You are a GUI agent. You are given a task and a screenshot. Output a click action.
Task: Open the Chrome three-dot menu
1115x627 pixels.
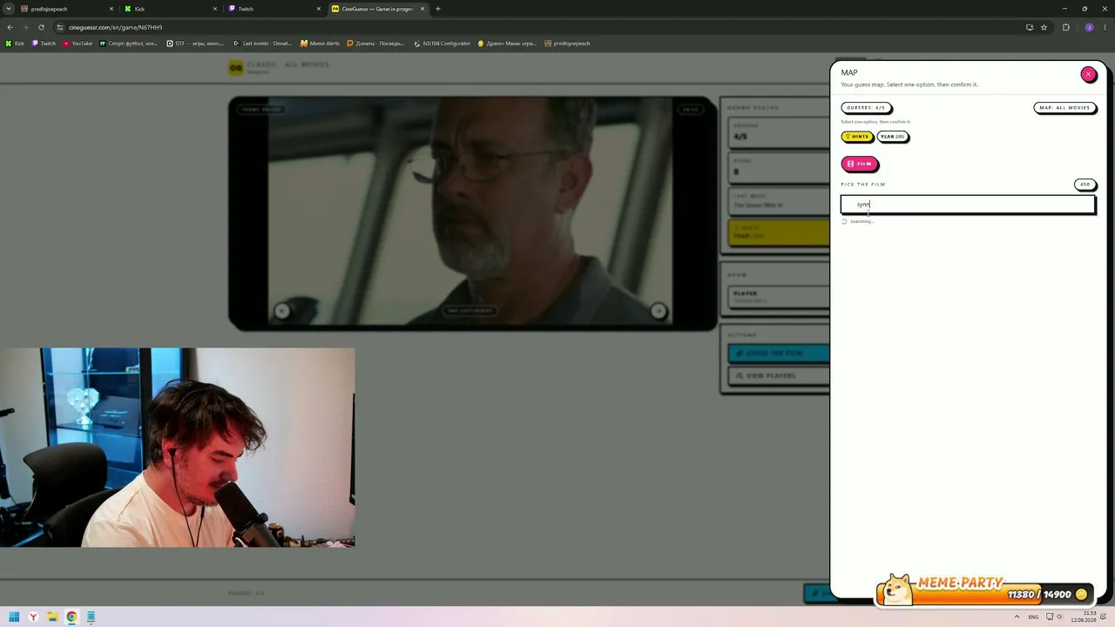pyautogui.click(x=1105, y=27)
